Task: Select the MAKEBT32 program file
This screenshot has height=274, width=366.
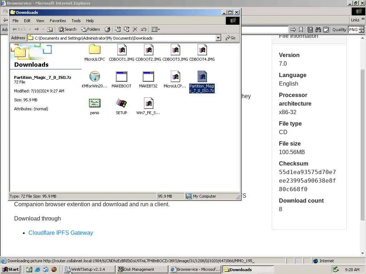Action: pyautogui.click(x=148, y=80)
